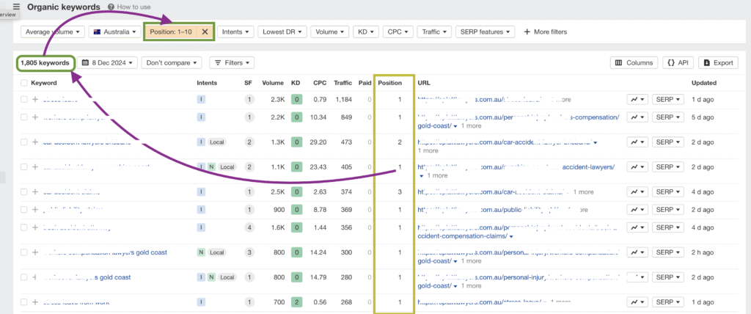751x314 pixels.
Task: Open trend chart for first keyword row
Action: click(x=637, y=99)
